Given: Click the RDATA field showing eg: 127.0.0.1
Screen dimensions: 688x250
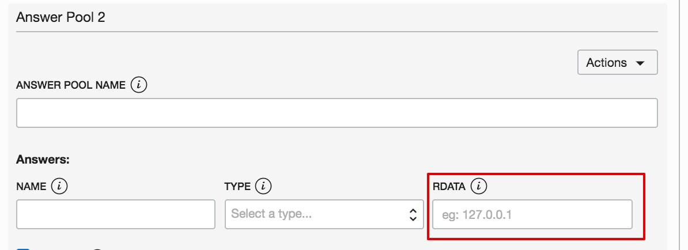Looking at the screenshot, I should pos(532,214).
